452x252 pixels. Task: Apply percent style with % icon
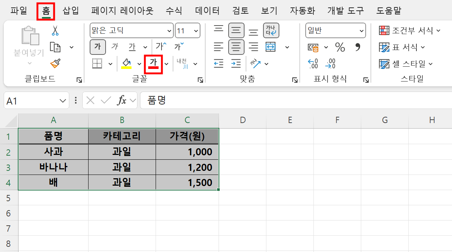pyautogui.click(x=340, y=47)
